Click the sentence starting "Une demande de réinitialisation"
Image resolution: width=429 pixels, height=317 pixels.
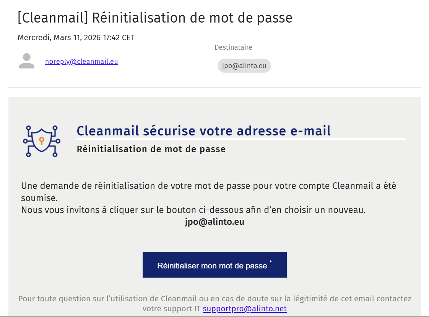click(x=208, y=186)
